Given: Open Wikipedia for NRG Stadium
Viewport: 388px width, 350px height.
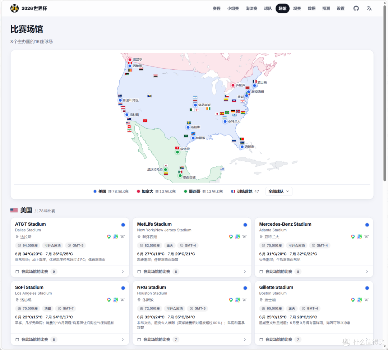Looking at the screenshot, I should (245, 300).
